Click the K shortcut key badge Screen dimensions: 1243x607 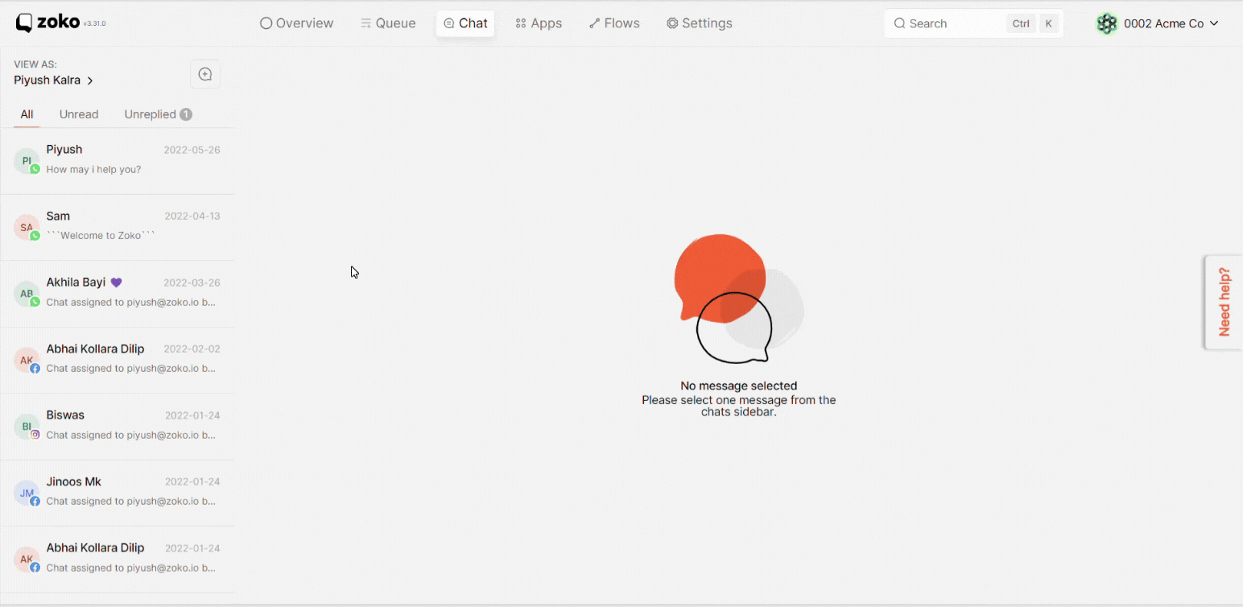pos(1048,23)
